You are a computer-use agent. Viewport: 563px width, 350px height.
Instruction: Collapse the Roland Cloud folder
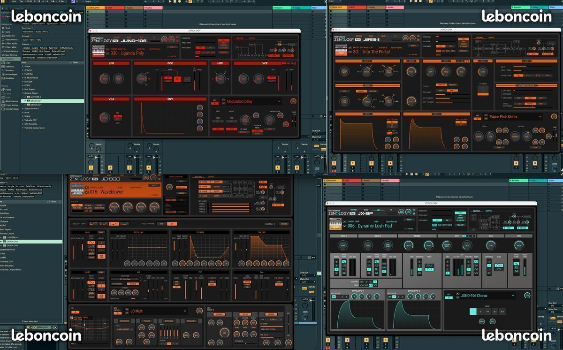(23, 93)
